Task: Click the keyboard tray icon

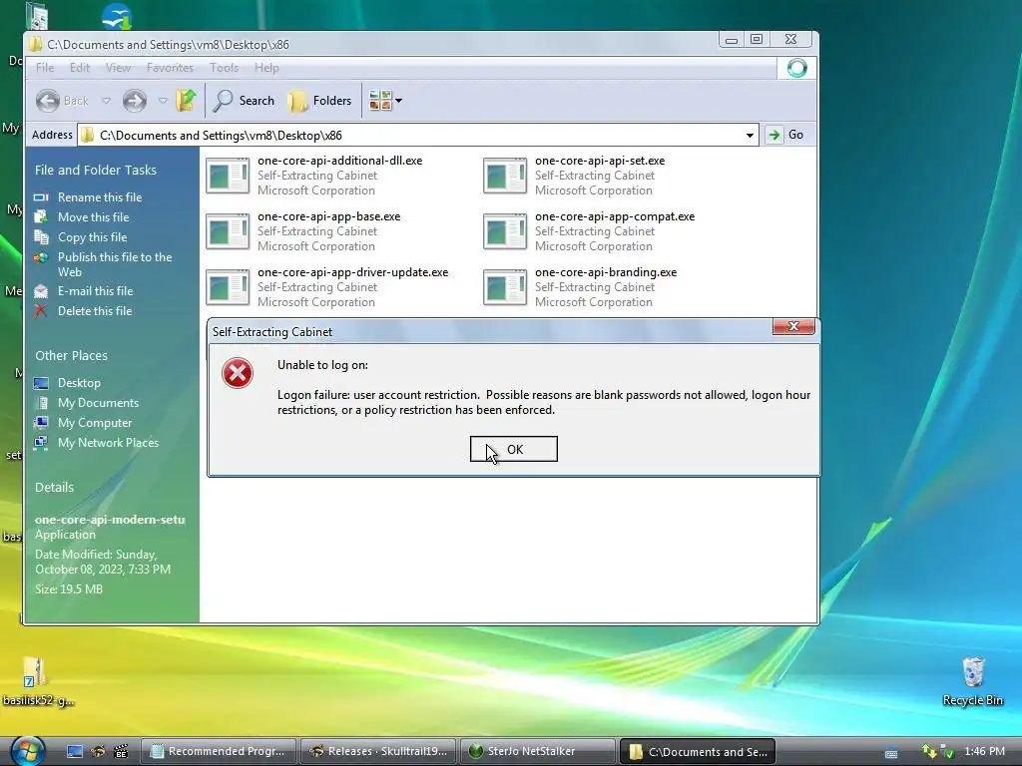Action: [x=891, y=752]
